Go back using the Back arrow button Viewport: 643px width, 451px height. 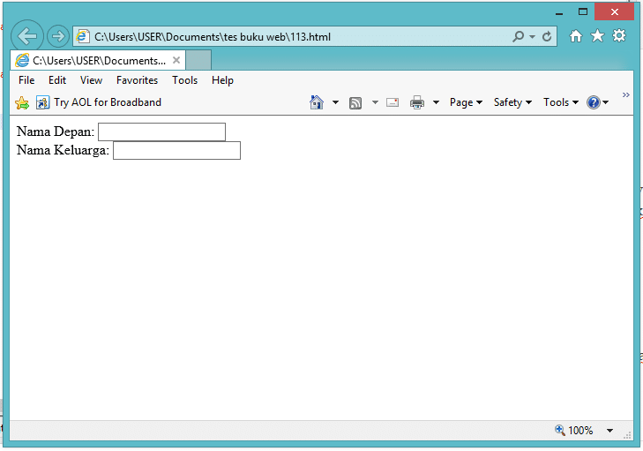pyautogui.click(x=27, y=36)
